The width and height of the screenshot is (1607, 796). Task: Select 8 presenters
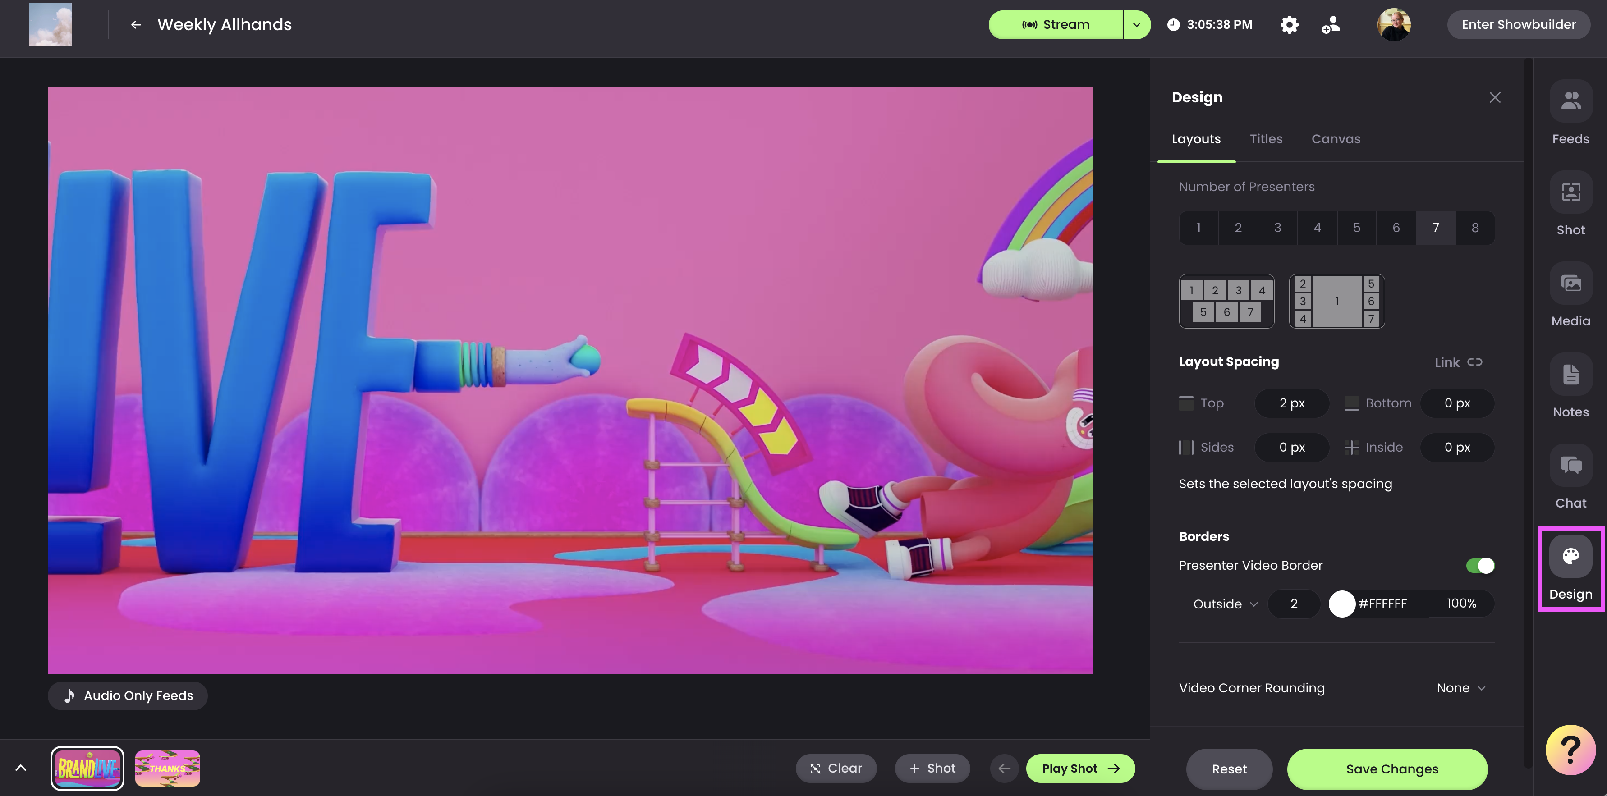pyautogui.click(x=1475, y=228)
